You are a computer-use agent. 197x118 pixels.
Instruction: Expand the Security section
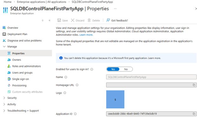click(4, 98)
